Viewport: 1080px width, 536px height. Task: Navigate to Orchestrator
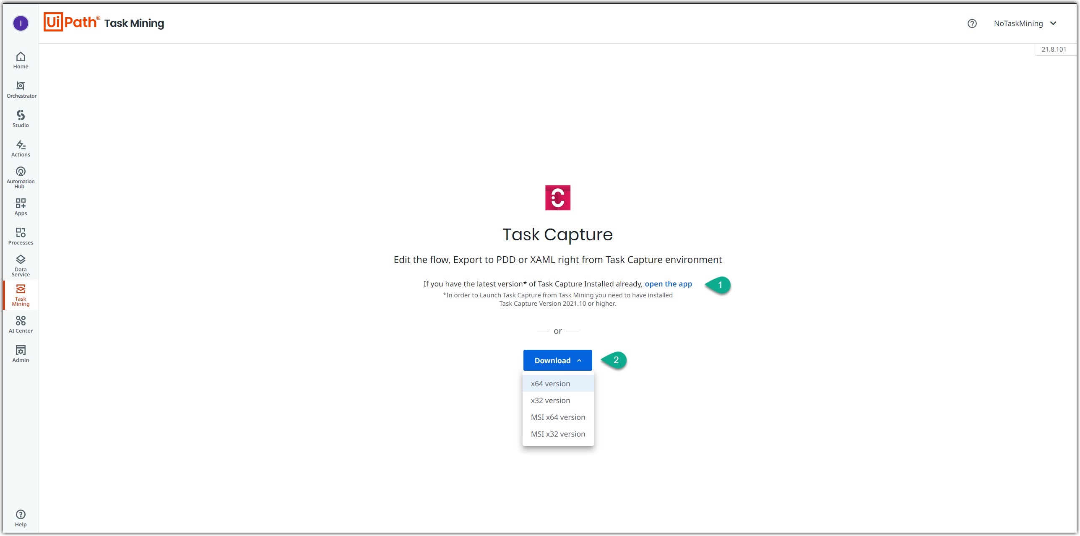point(20,89)
